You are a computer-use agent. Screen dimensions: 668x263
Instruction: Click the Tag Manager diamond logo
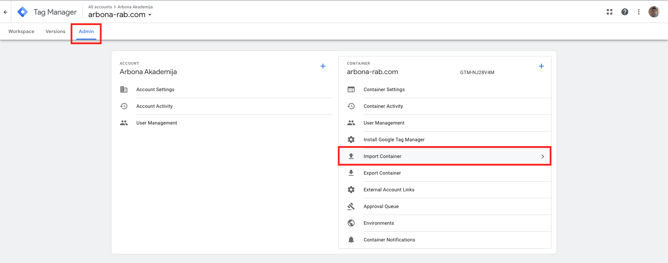[x=23, y=12]
